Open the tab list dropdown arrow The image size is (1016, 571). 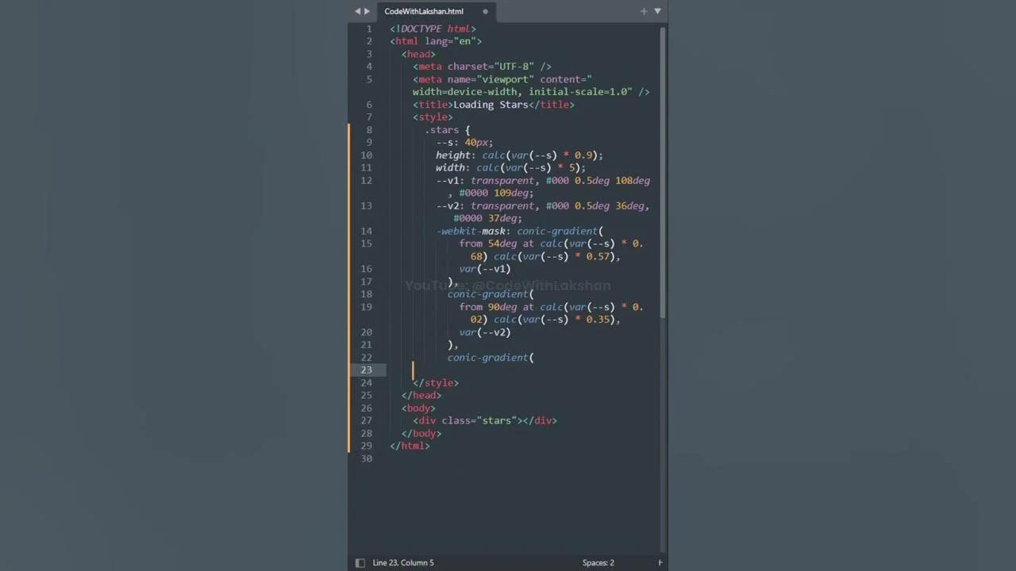(x=657, y=11)
